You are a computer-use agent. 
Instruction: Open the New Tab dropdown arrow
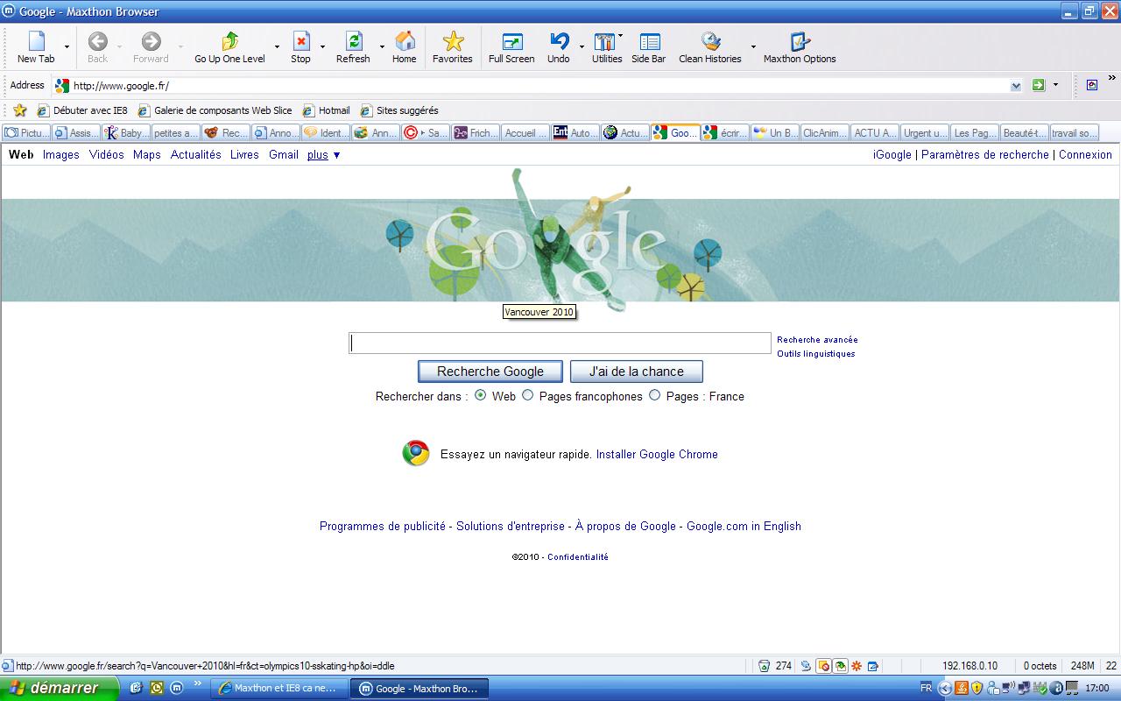67,47
